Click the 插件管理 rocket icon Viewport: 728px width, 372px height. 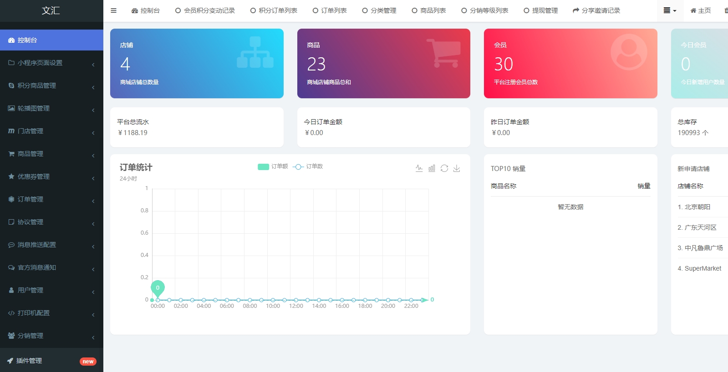pos(10,361)
